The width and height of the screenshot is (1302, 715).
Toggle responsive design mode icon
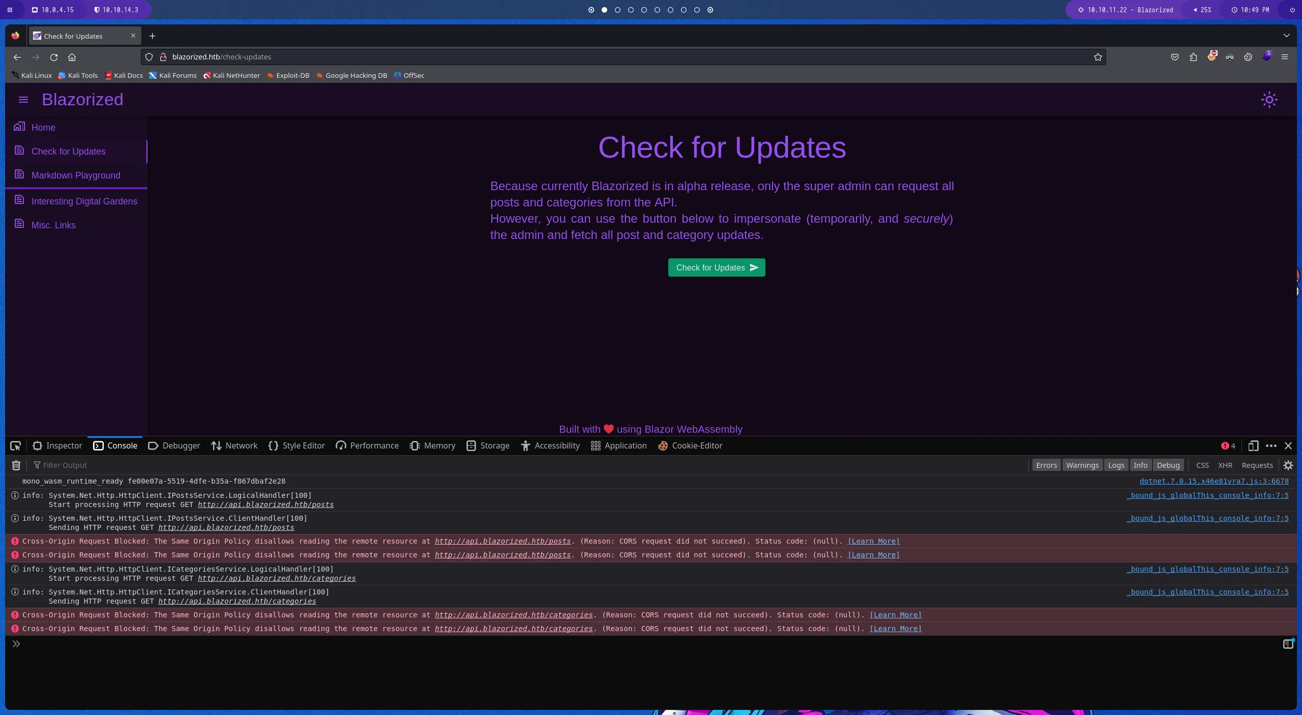[x=1253, y=446]
